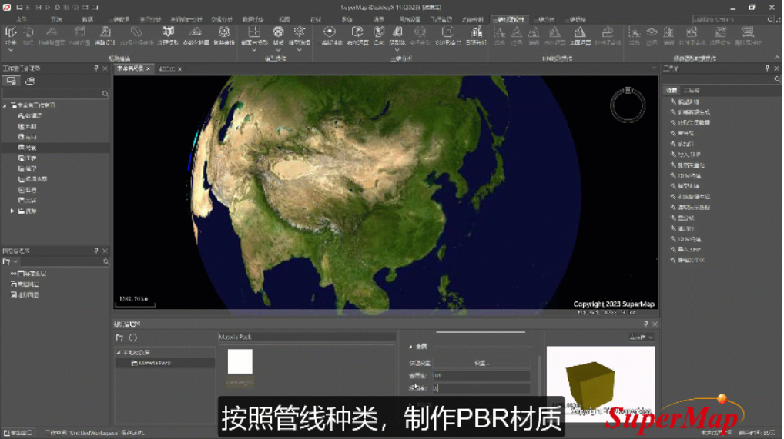This screenshot has width=784, height=439.
Task: Select the Extrude tool in the ribbon
Action: click(x=11, y=35)
